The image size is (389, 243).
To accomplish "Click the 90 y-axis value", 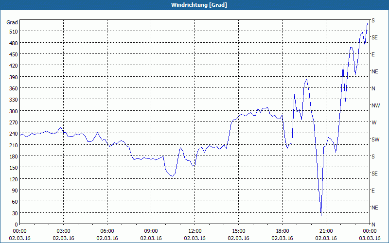I will click(x=15, y=191).
